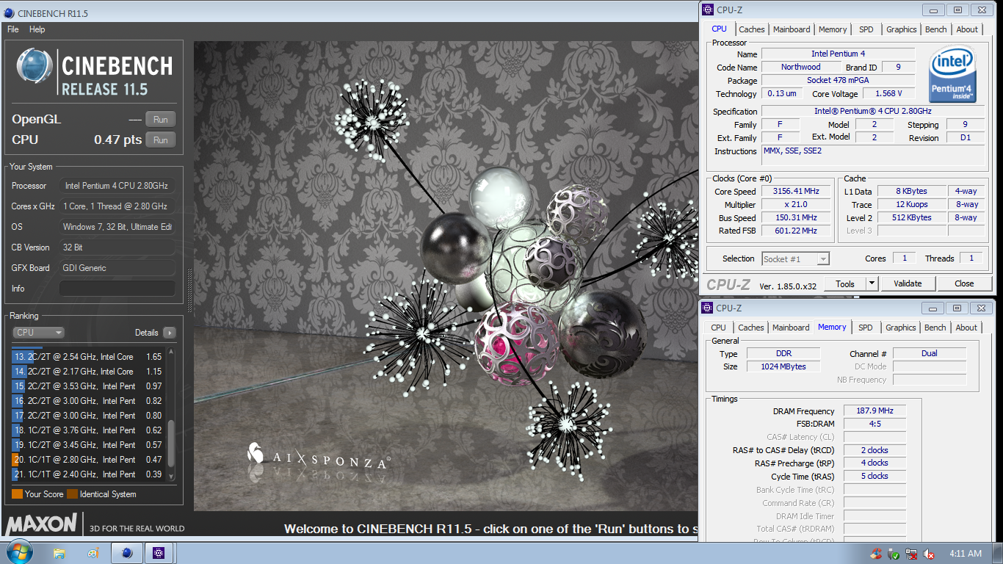The image size is (1003, 564).
Task: Click the network tray icon
Action: pyautogui.click(x=911, y=554)
